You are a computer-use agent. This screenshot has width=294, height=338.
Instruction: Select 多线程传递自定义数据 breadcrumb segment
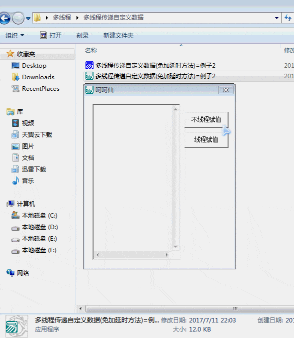point(113,18)
